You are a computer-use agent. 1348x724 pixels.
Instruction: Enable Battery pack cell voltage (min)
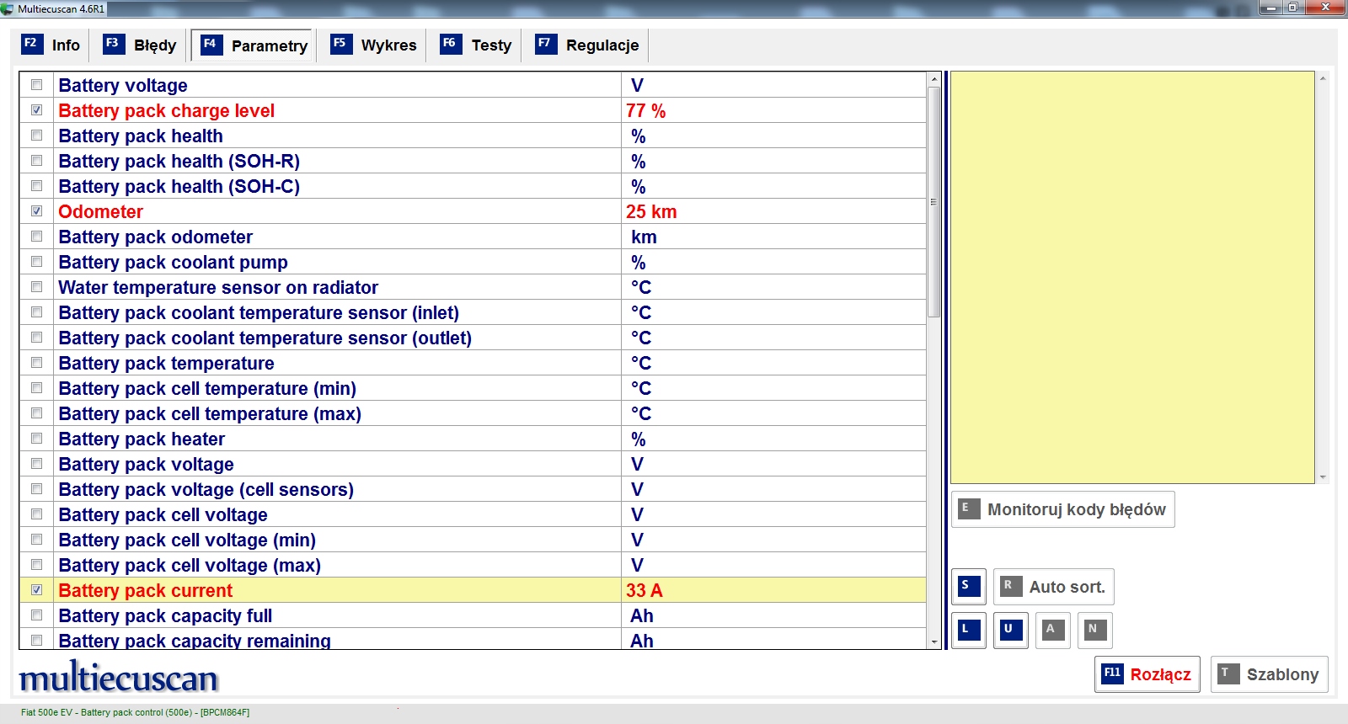[36, 540]
